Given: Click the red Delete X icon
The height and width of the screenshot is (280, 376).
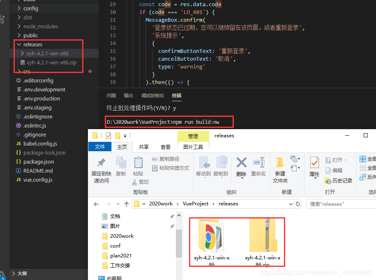Looking at the screenshot, I should (241, 162).
